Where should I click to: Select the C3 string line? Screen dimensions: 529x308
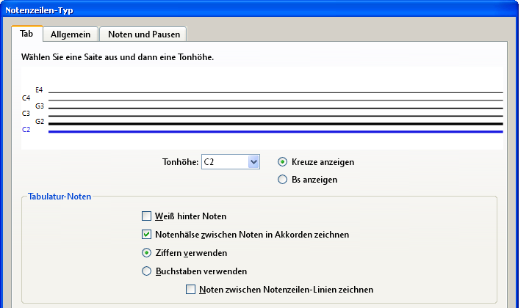pyautogui.click(x=276, y=116)
